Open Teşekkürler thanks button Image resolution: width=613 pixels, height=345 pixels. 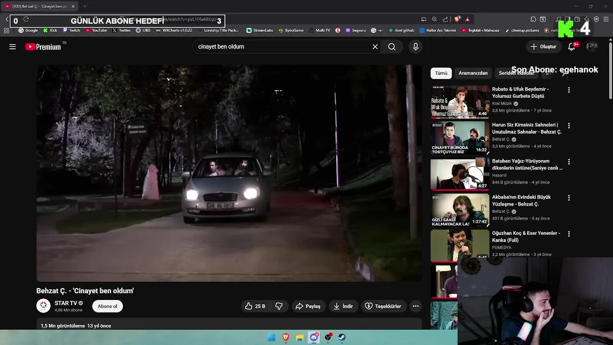(383, 306)
